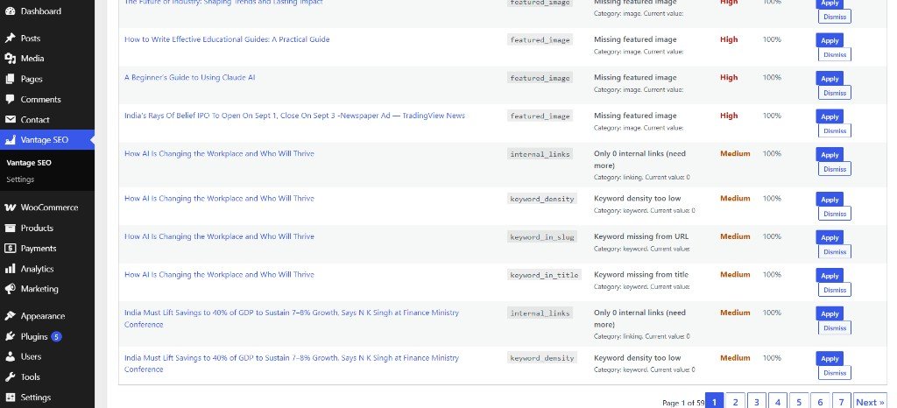Click the Products box icon
The image size is (897, 408).
pos(10,228)
